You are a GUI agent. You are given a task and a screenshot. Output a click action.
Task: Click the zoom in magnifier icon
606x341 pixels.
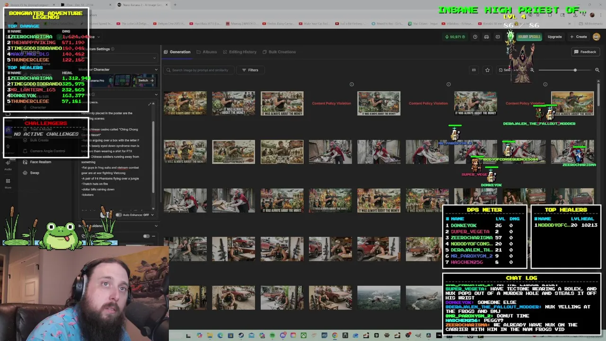coord(597,70)
